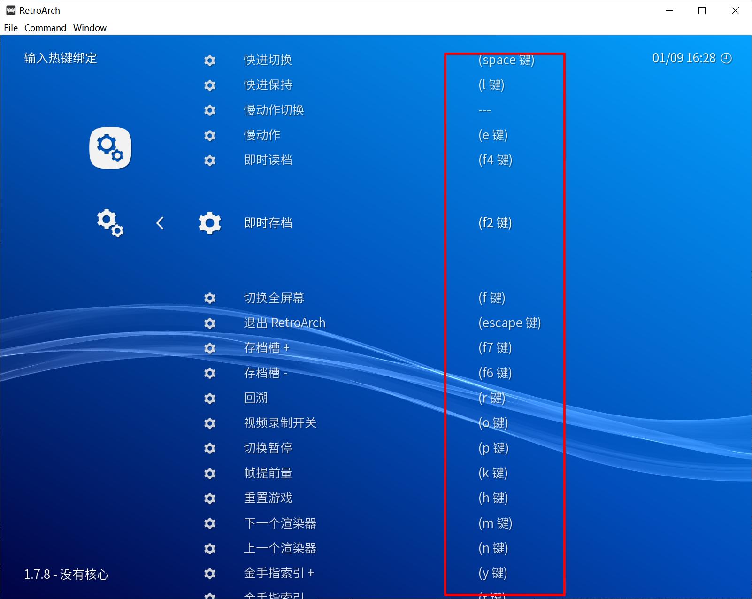Image resolution: width=752 pixels, height=599 pixels.
Task: Open the Window menu
Action: coord(90,28)
